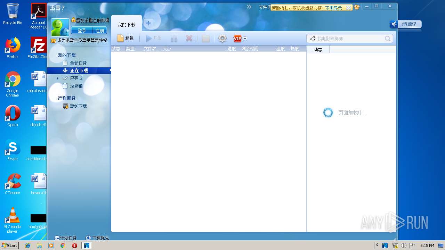Click the 下载优先 download priority button
Viewport: 445px width, 250px height.
pos(97,238)
